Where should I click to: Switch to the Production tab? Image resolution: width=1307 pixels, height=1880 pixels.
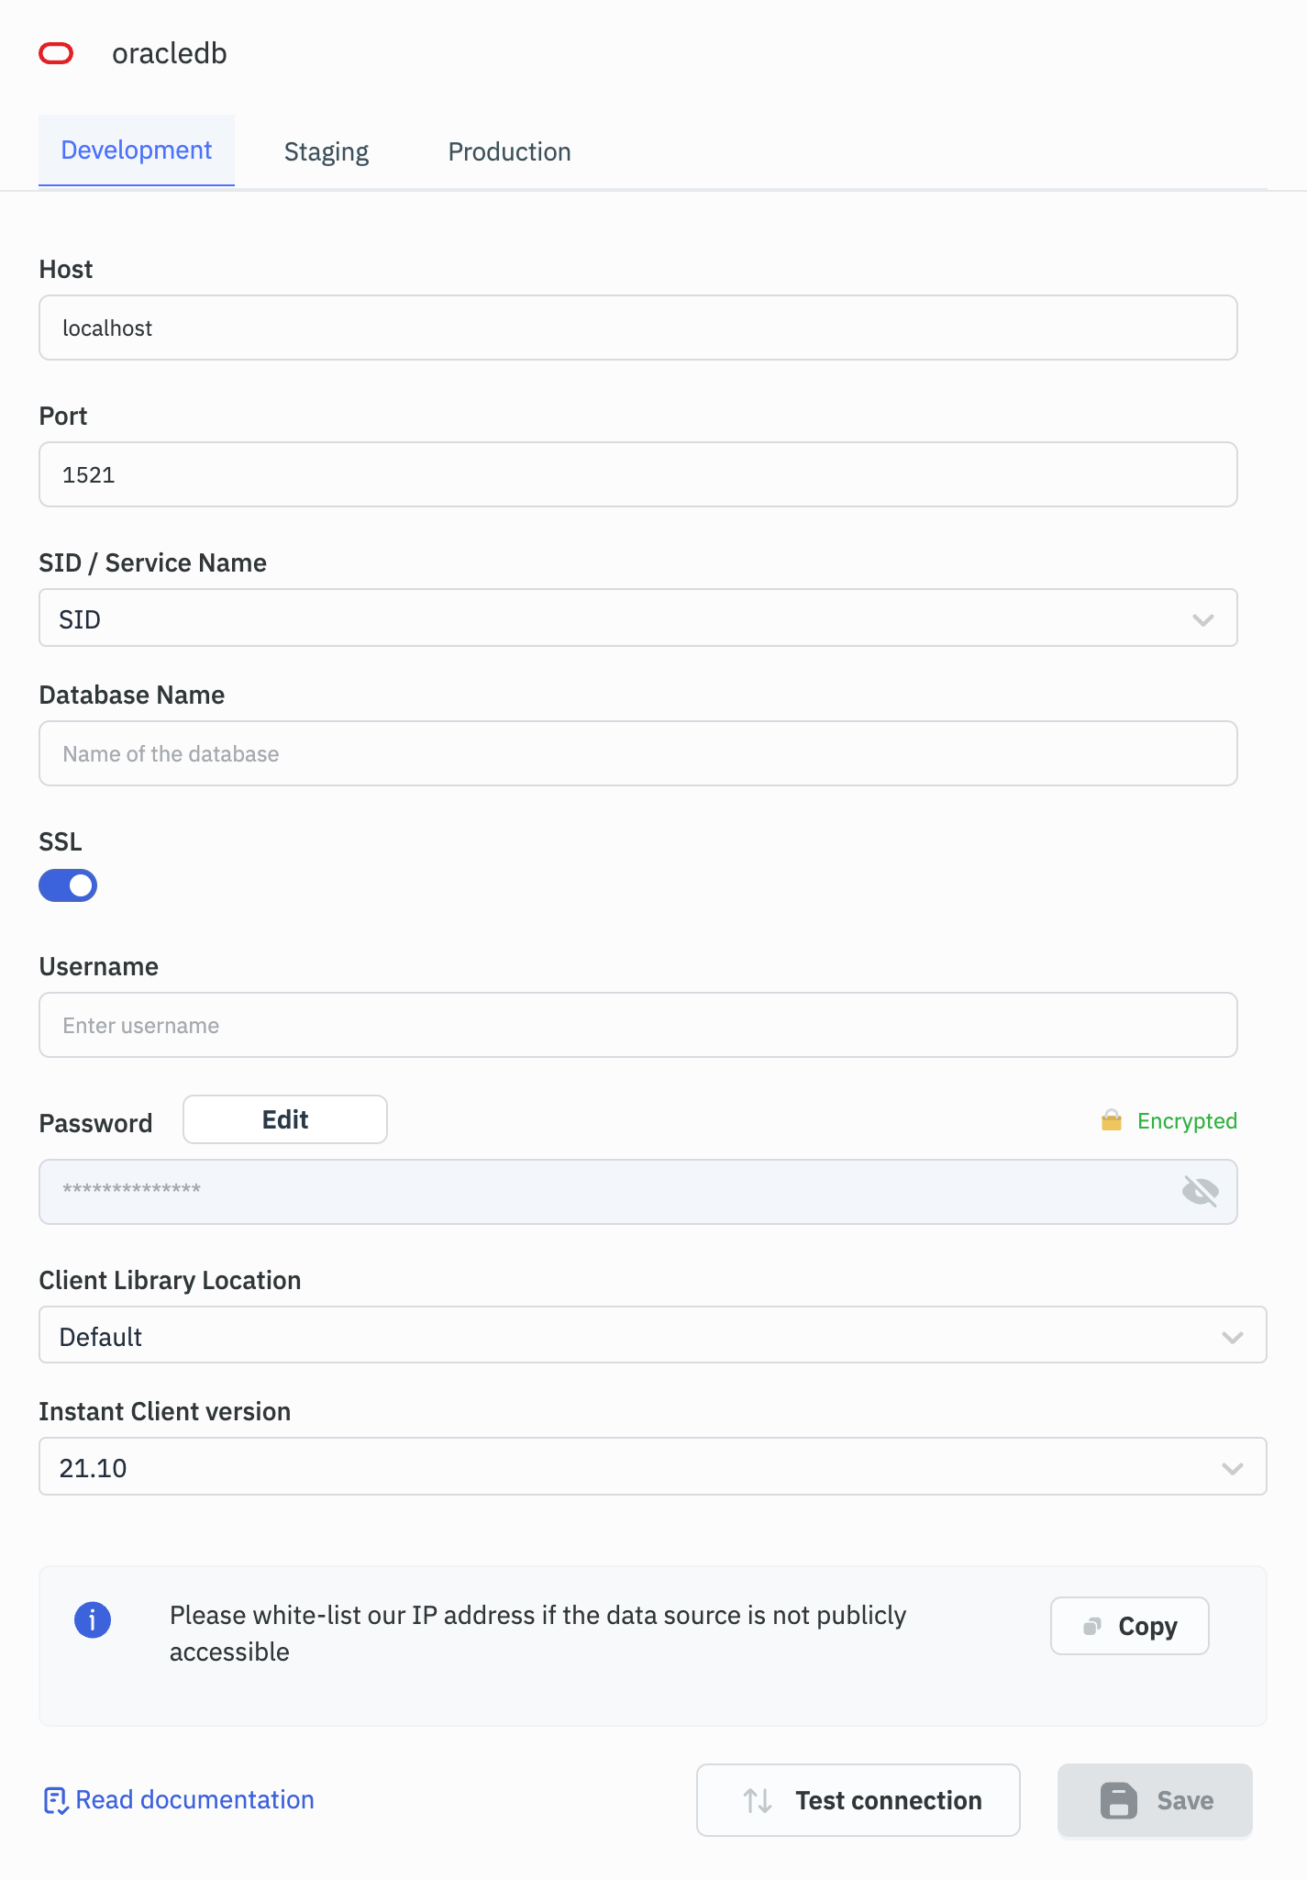509,152
